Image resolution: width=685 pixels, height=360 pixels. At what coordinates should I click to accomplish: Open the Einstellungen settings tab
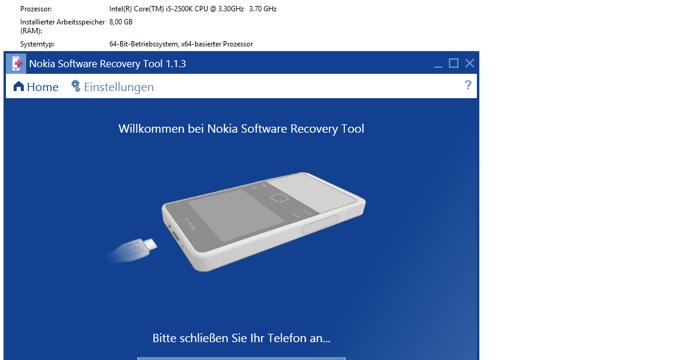click(112, 87)
